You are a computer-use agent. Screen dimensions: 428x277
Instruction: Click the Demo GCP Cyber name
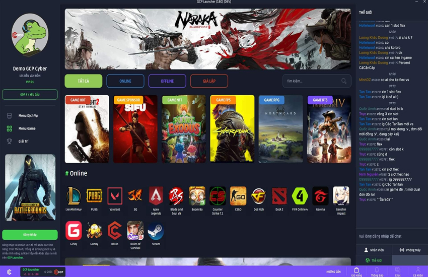30,69
